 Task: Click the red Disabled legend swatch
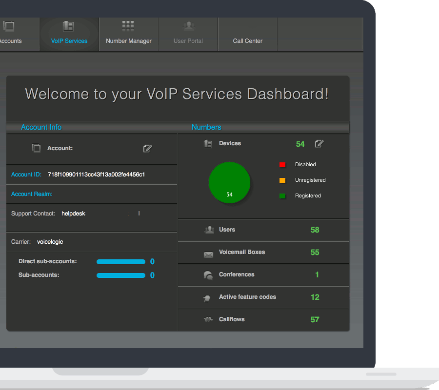click(282, 165)
